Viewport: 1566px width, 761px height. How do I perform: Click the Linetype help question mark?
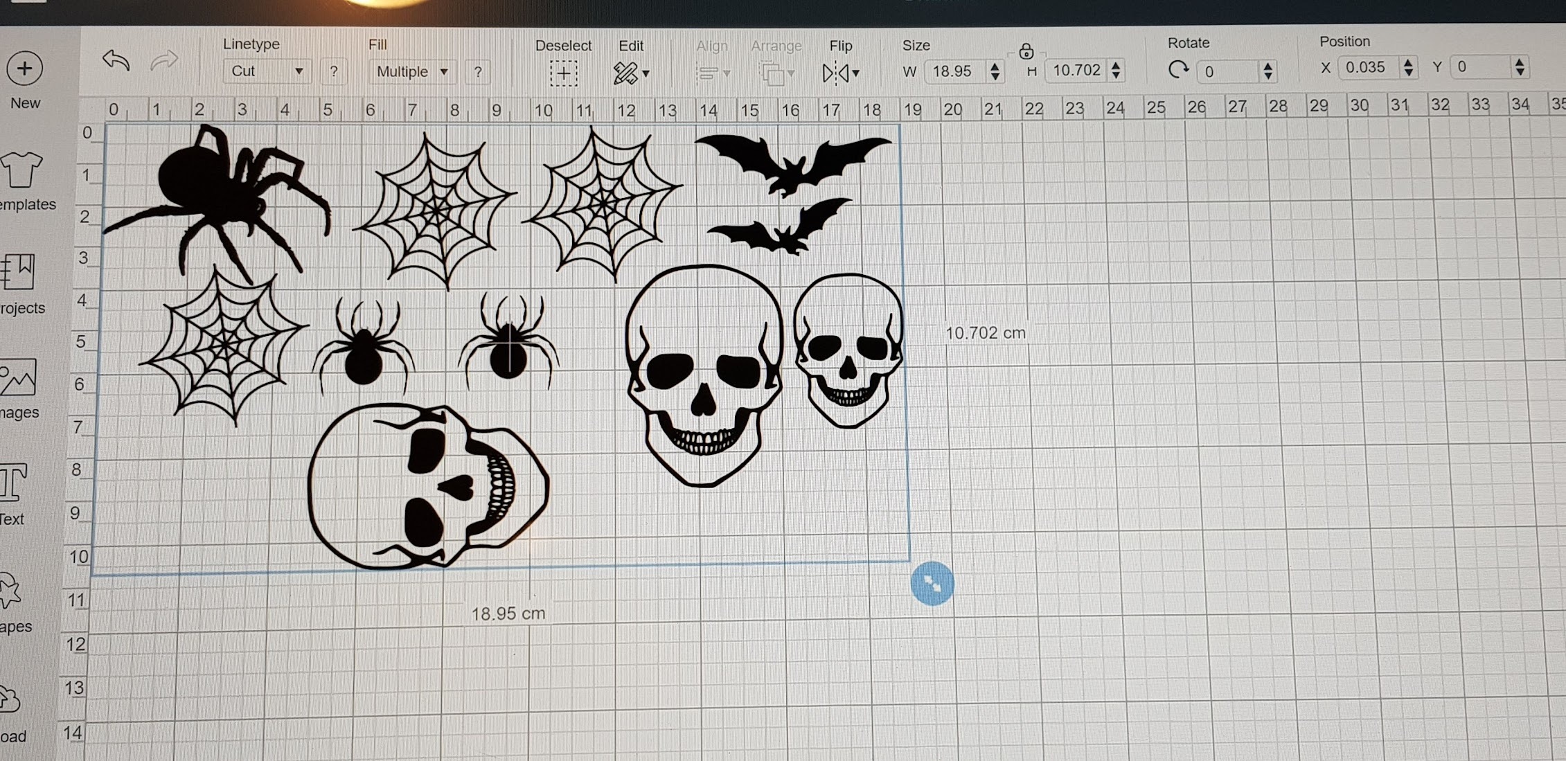[x=334, y=71]
